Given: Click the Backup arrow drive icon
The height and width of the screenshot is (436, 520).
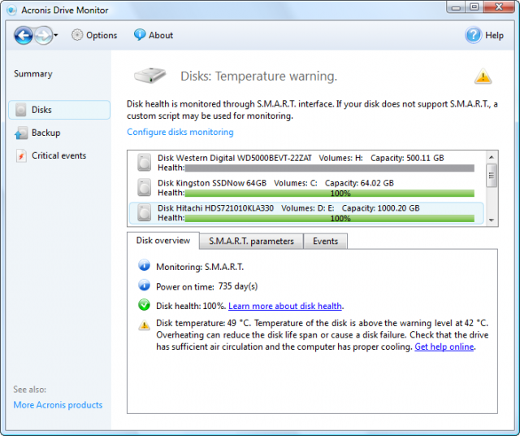Looking at the screenshot, I should pos(21,133).
